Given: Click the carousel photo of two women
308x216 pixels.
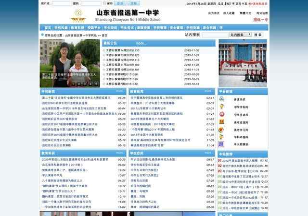Looking at the screenshot, I should click(70, 63).
